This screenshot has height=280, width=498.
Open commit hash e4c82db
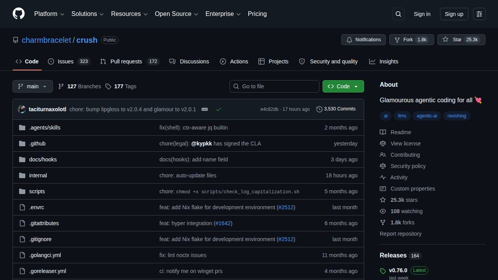click(x=269, y=109)
